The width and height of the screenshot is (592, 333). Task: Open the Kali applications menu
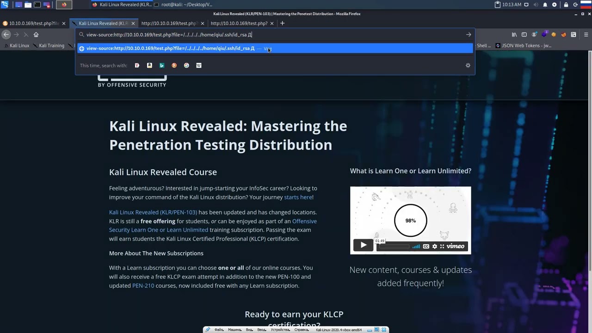(x=5, y=5)
